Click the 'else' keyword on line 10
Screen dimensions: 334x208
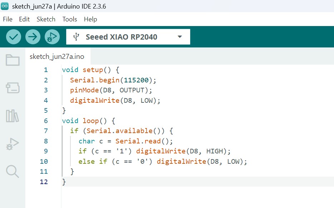[87, 162]
